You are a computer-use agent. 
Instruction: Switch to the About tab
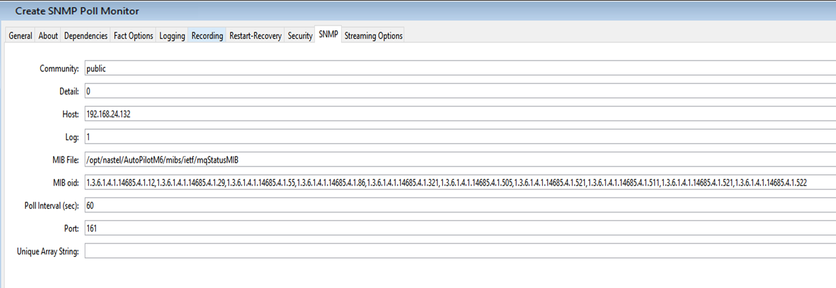tap(48, 36)
